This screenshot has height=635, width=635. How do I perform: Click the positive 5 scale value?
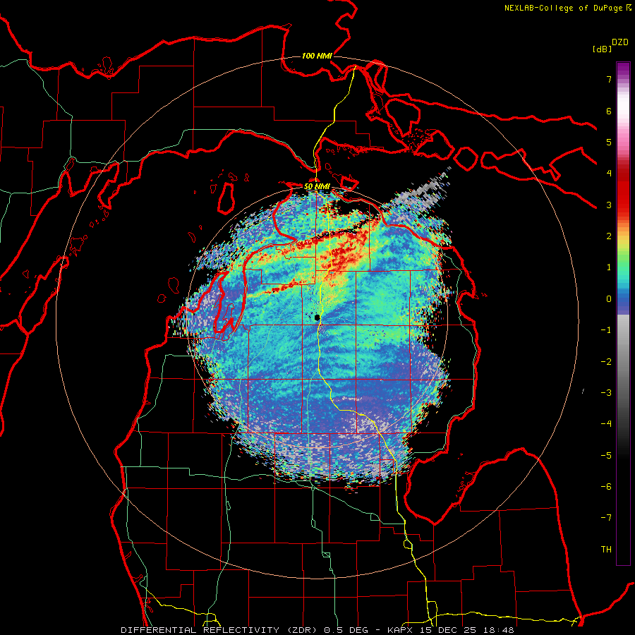coord(609,142)
